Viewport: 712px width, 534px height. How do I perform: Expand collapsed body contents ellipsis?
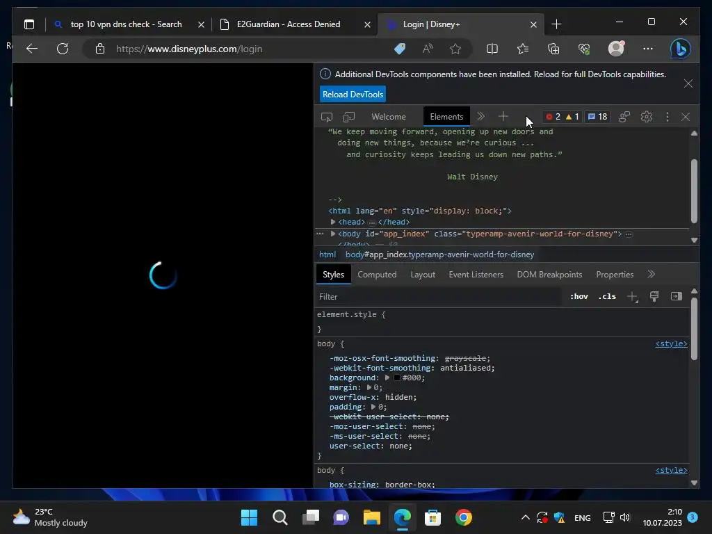(x=629, y=234)
